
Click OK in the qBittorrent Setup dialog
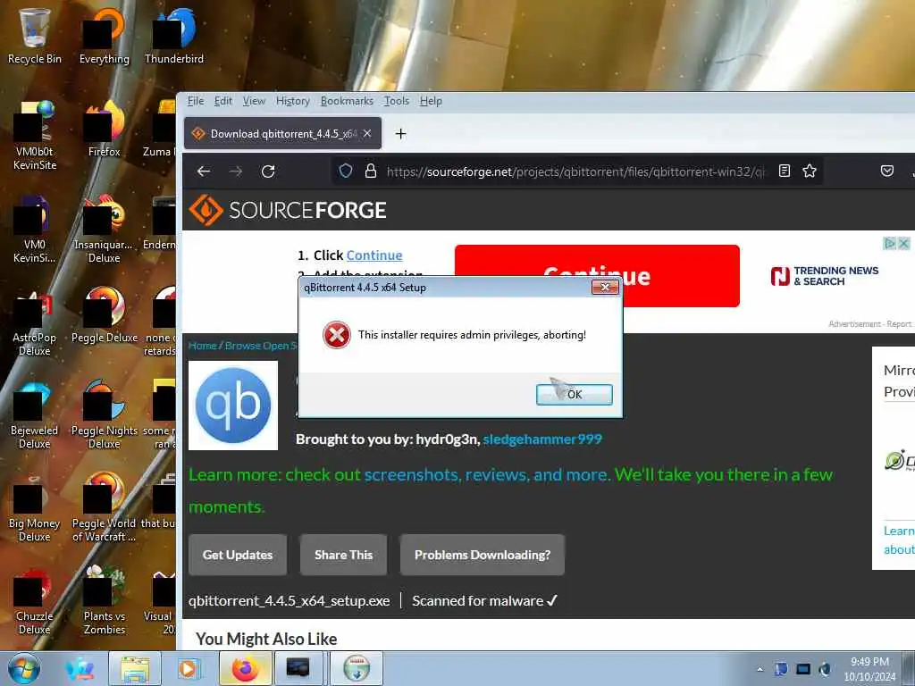coord(575,394)
